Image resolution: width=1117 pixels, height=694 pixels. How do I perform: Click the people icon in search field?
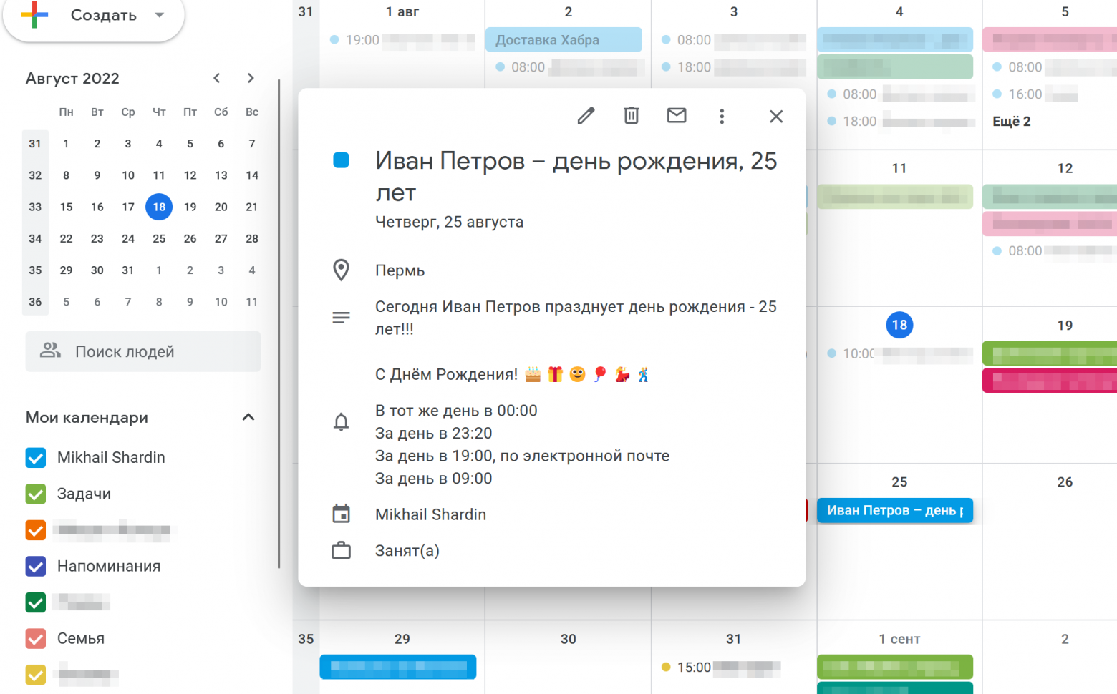click(x=50, y=351)
